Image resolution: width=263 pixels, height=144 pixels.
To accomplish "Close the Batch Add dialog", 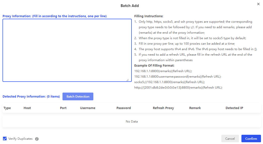I will click(x=258, y=4).
